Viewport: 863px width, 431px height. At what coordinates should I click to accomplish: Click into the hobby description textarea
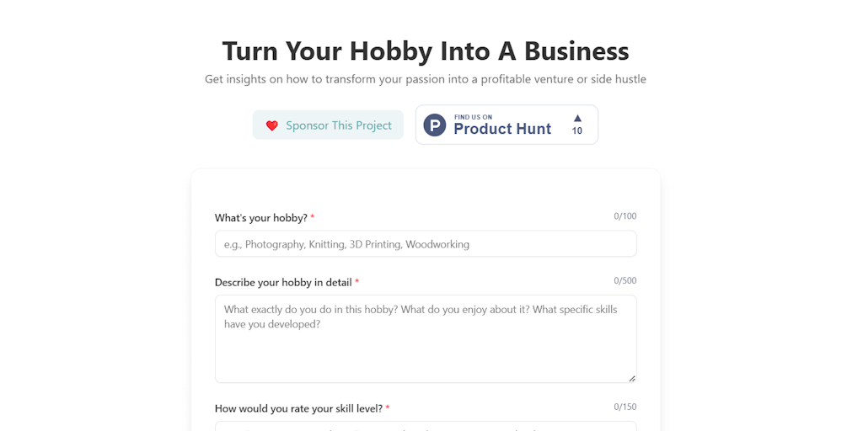tap(426, 338)
